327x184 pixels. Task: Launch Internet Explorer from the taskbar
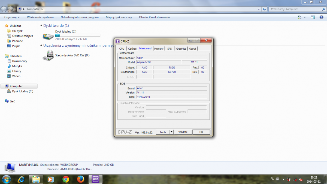click(x=21, y=179)
